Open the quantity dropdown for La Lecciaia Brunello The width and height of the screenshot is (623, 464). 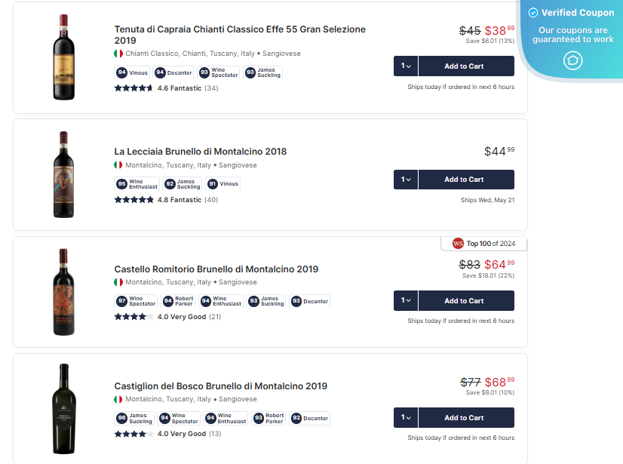point(405,180)
